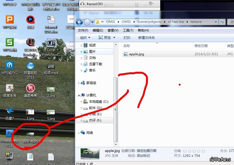Screen dimensions: 234x165
Task: Open the address bar history dropdown arrow
Action: tap(216, 22)
